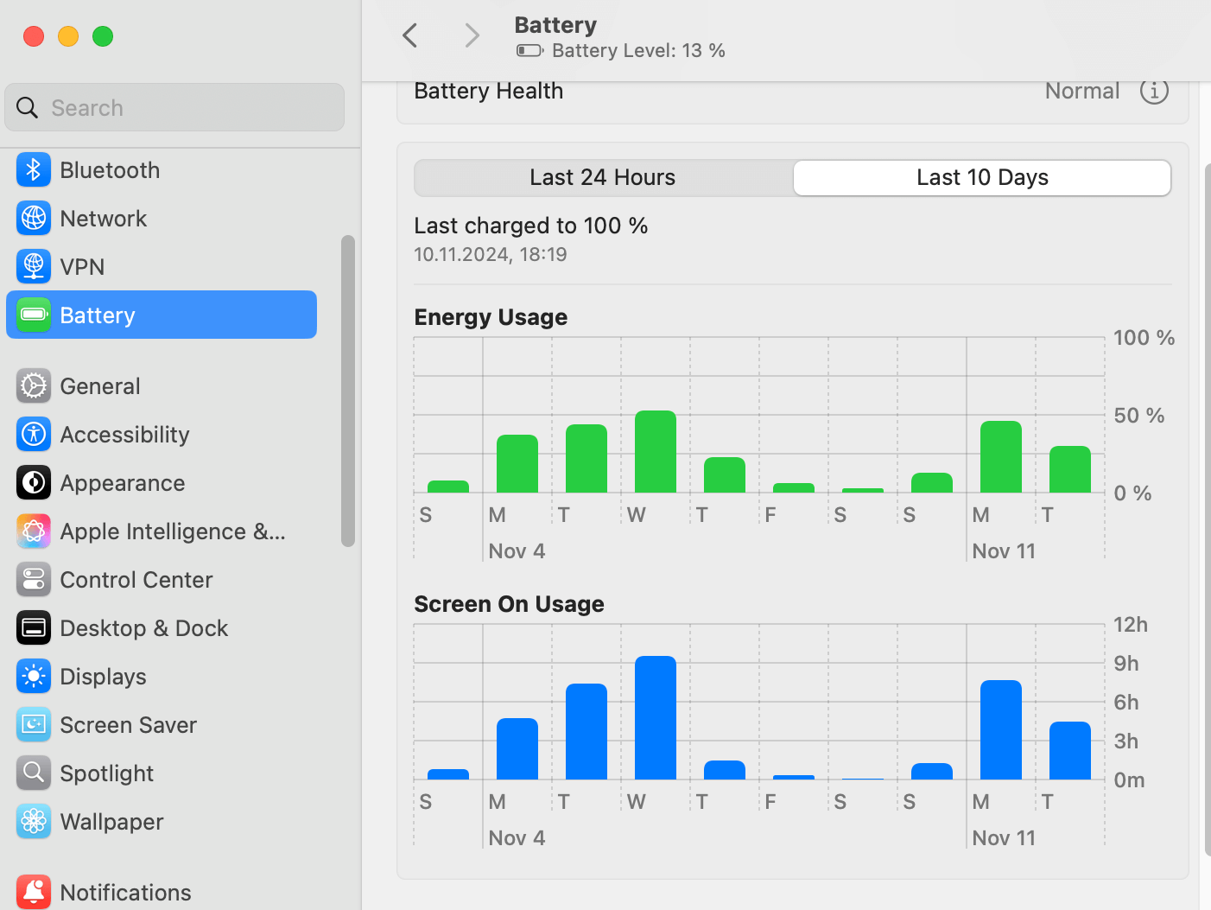Click the Wallpaper flower icon
The height and width of the screenshot is (910, 1211).
pyautogui.click(x=34, y=822)
